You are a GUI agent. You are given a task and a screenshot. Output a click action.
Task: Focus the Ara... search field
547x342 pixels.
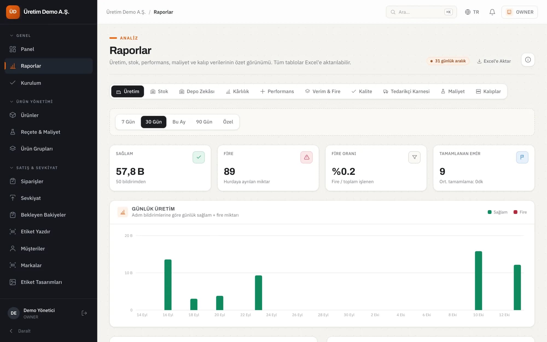click(x=421, y=12)
